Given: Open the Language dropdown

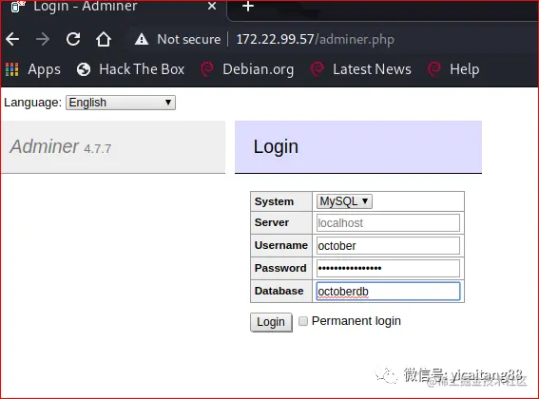Looking at the screenshot, I should [121, 103].
